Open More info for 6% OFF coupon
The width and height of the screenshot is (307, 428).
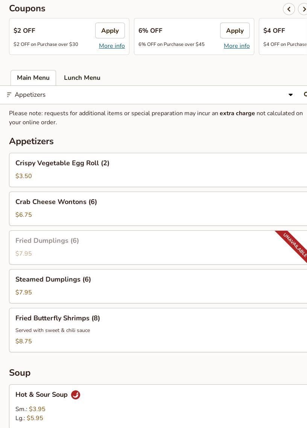pyautogui.click(x=237, y=46)
